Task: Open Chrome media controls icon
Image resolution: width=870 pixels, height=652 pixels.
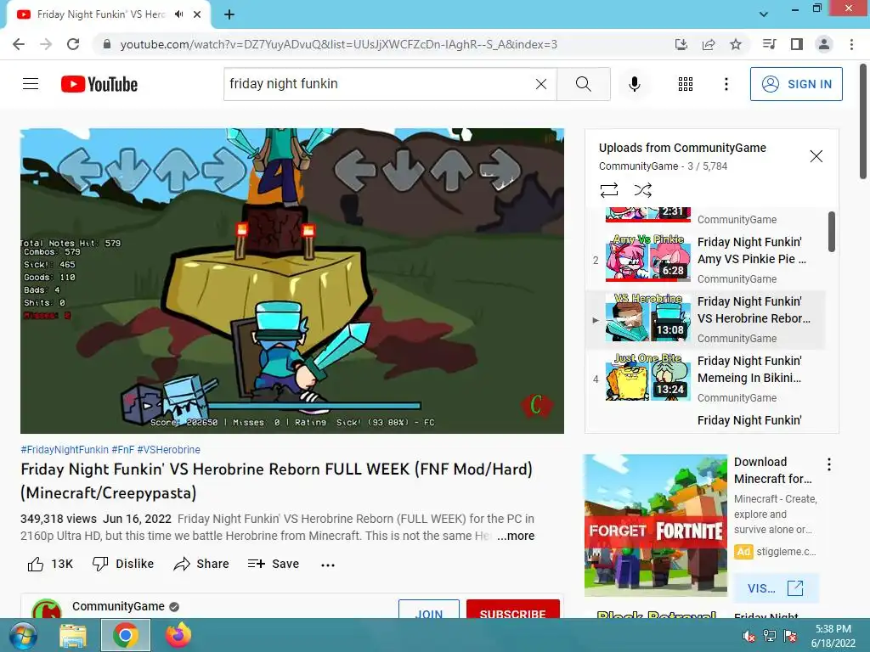Action: [x=770, y=44]
